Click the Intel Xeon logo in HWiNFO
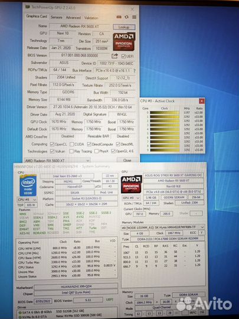The height and width of the screenshot is (319, 239). tap(28, 185)
